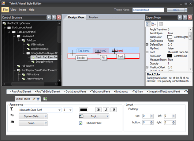Select the Initial State tab
Screen dimensions: 194x141
coord(23,99)
